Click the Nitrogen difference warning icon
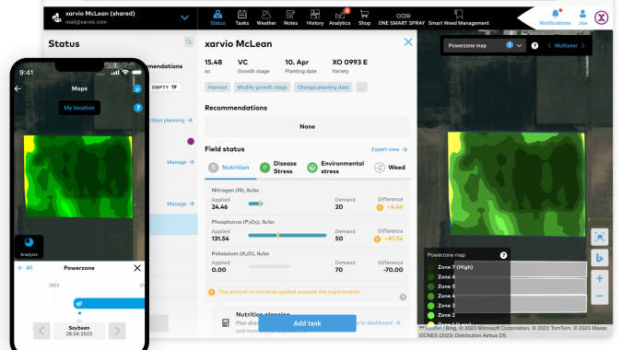The image size is (622, 350). click(x=380, y=207)
